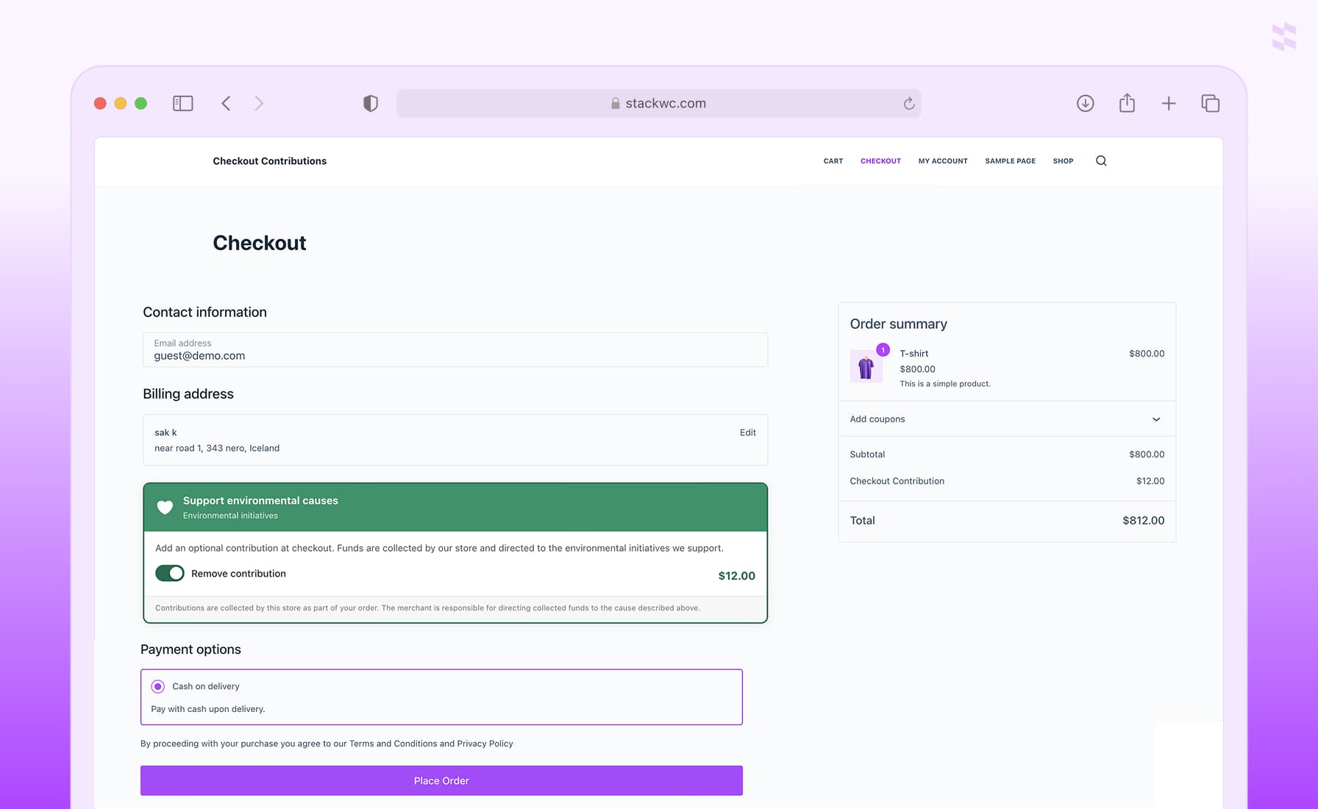This screenshot has height=809, width=1318.
Task: Click the lock icon in address bar
Action: point(616,104)
